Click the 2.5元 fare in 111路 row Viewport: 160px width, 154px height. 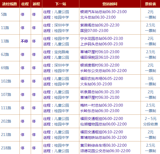point(151,105)
